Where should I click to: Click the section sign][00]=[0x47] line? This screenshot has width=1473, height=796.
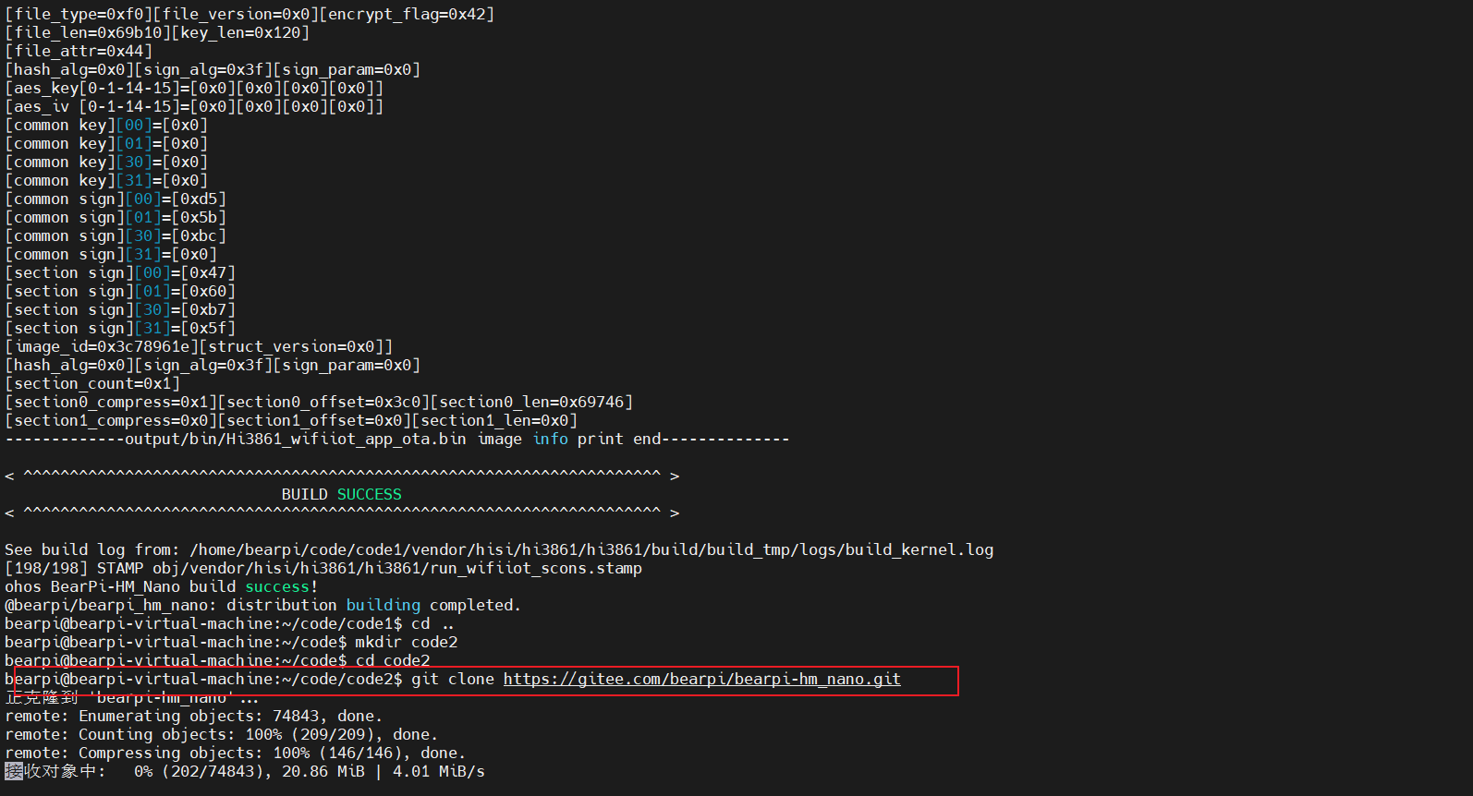coord(120,273)
